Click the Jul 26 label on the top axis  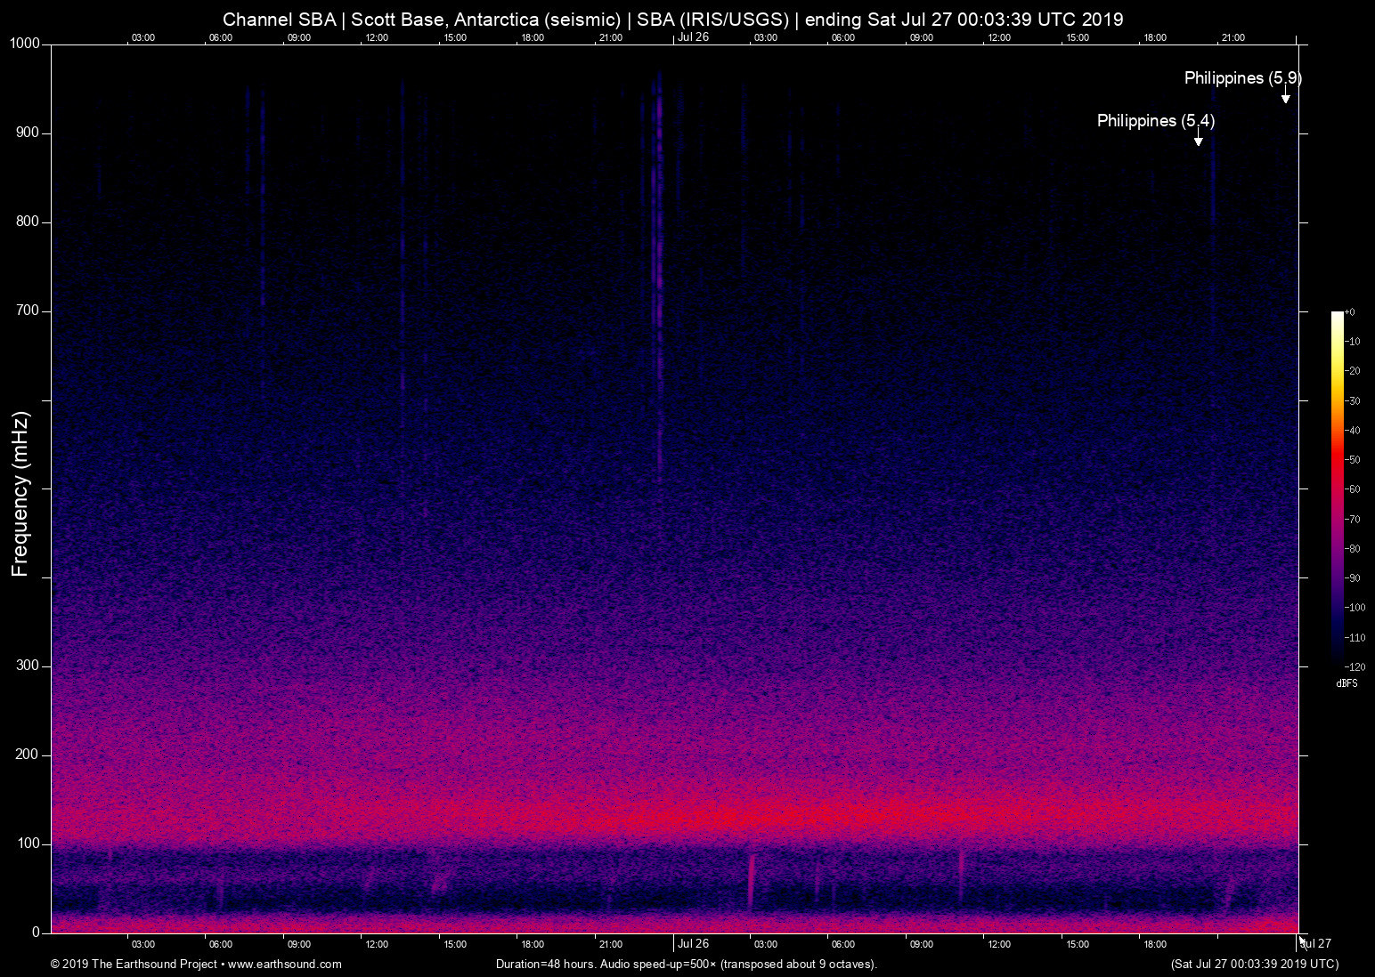(693, 37)
